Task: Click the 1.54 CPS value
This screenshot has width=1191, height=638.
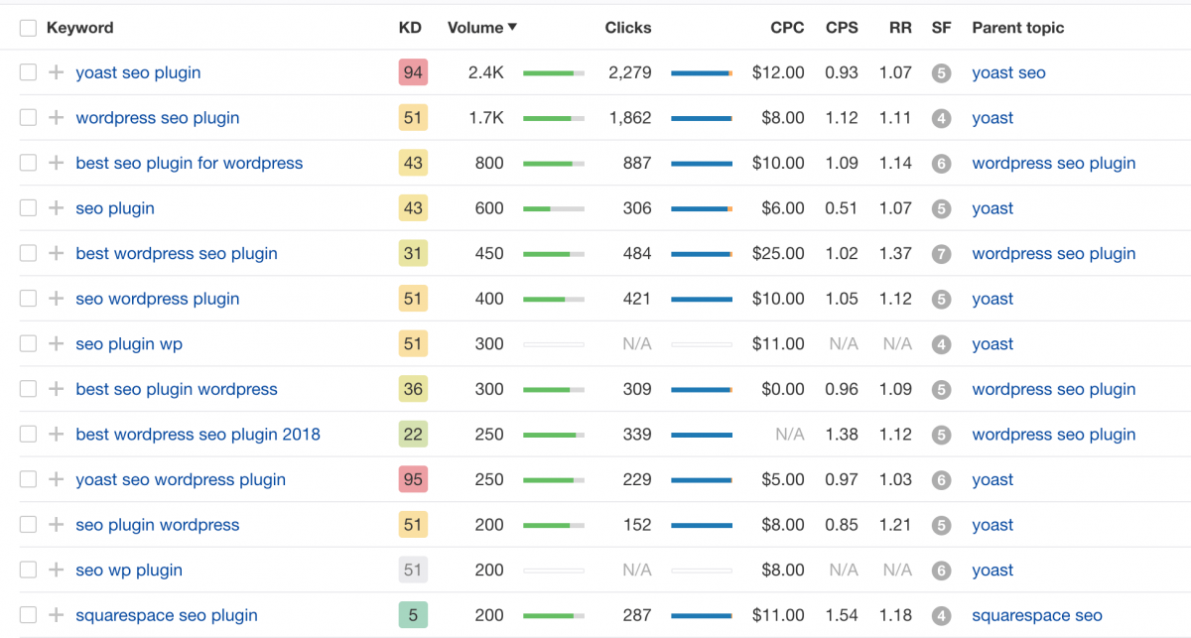Action: (842, 615)
